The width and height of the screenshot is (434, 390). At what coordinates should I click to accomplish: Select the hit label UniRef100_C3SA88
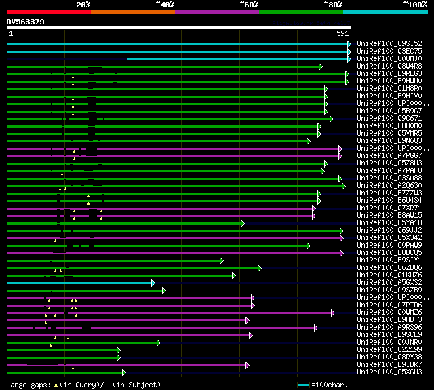(389, 178)
